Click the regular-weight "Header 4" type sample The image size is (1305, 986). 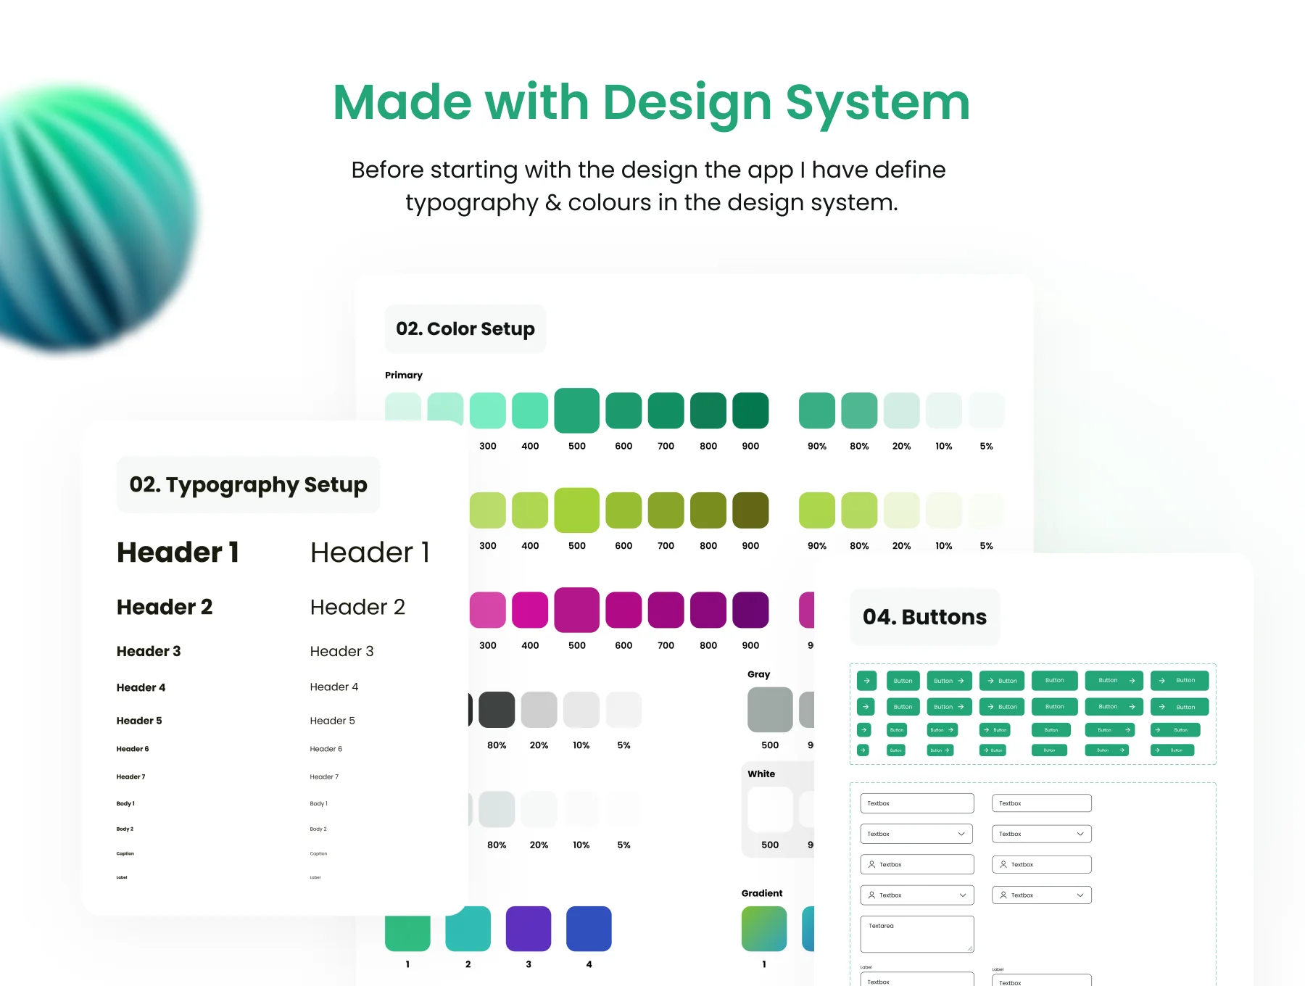click(x=334, y=687)
